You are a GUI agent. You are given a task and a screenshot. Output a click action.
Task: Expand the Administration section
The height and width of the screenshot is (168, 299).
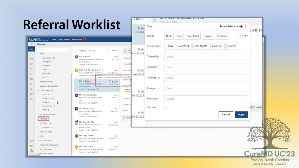[38, 141]
